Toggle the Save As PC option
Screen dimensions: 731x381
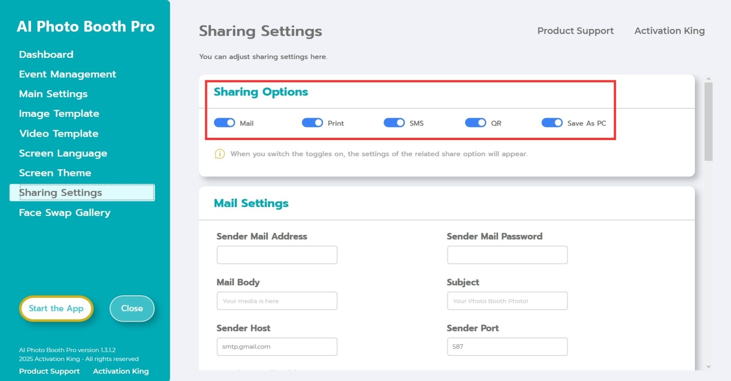point(552,123)
